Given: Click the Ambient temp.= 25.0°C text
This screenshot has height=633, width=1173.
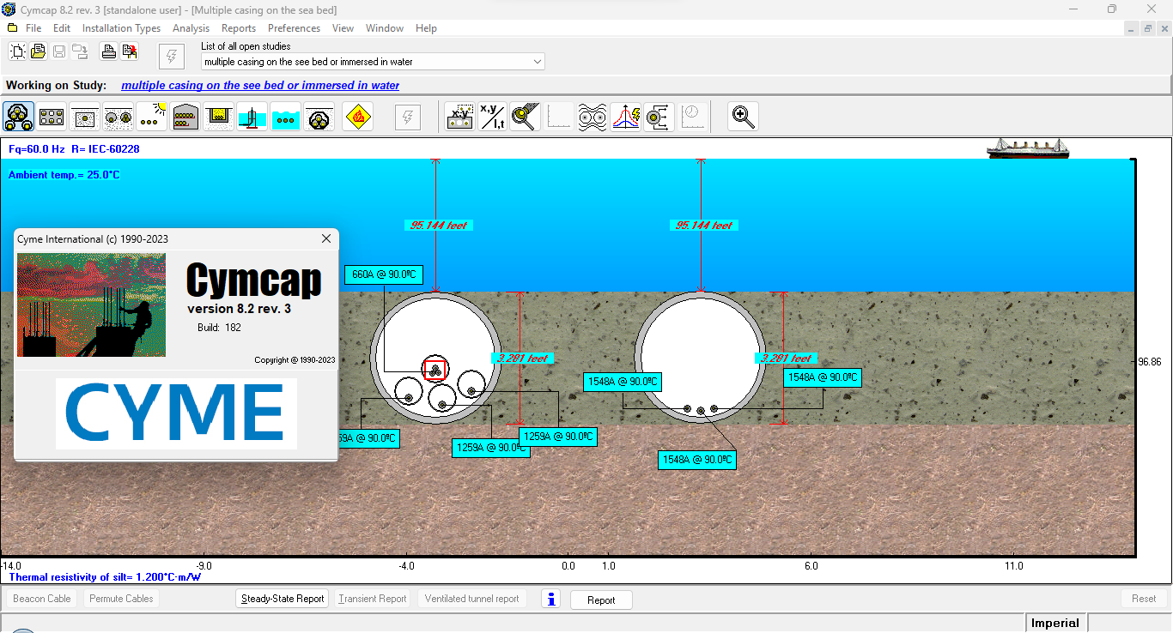Looking at the screenshot, I should 64,175.
